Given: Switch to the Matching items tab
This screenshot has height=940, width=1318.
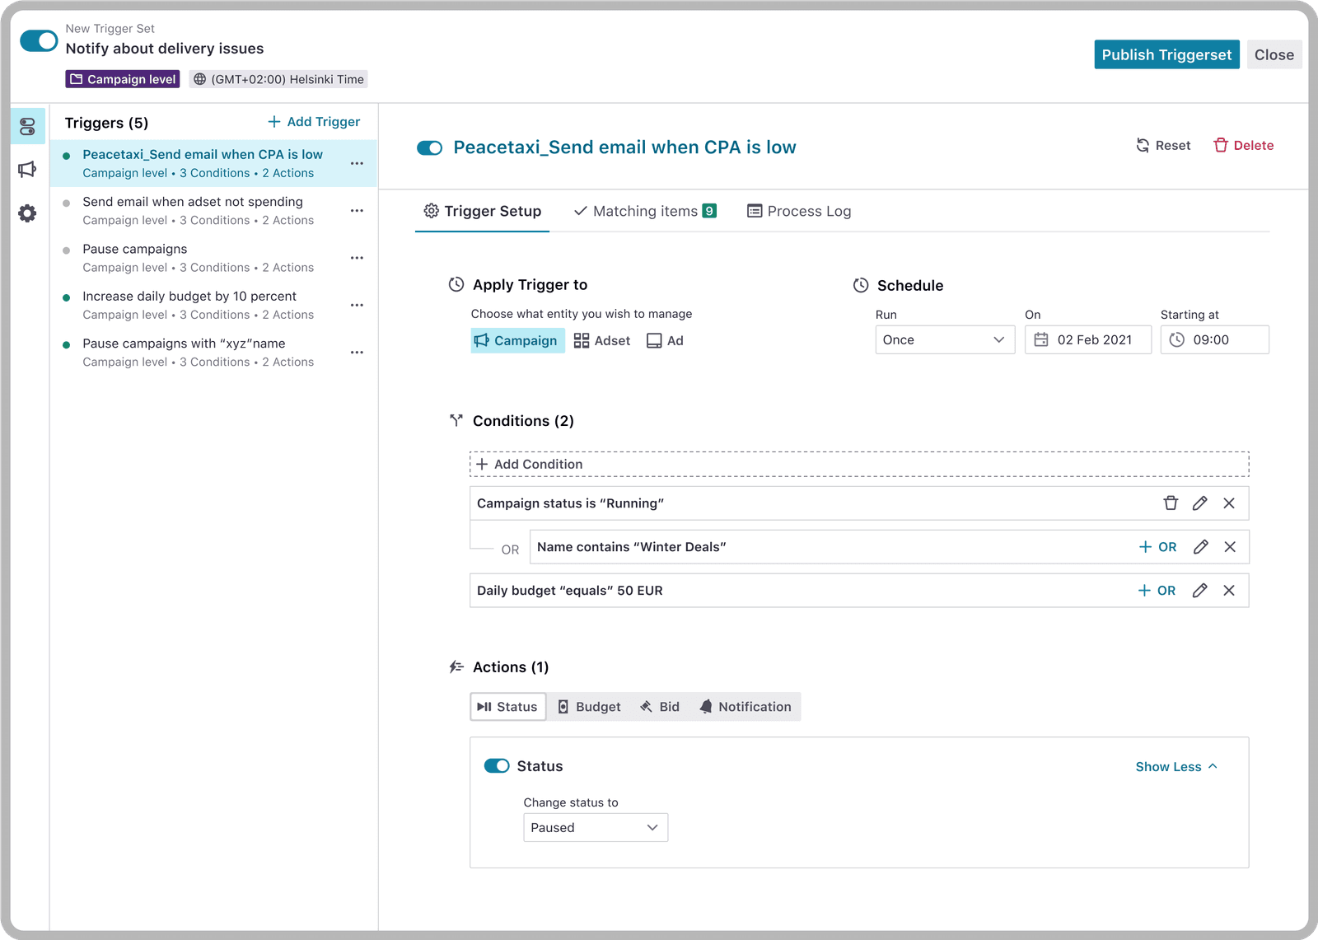Looking at the screenshot, I should tap(645, 212).
